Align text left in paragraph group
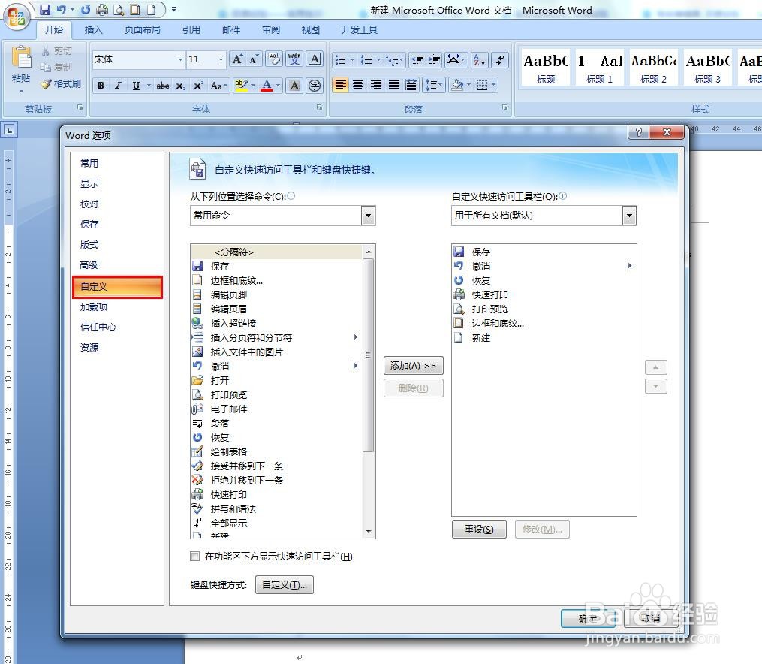 click(x=340, y=85)
